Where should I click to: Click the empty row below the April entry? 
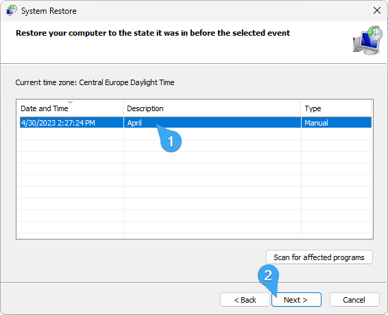(x=195, y=134)
